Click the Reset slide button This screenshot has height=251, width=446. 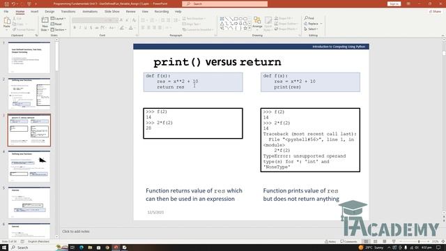point(56,24)
